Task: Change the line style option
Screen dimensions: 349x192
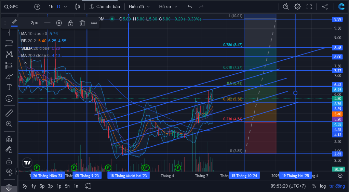Action: (47, 23)
